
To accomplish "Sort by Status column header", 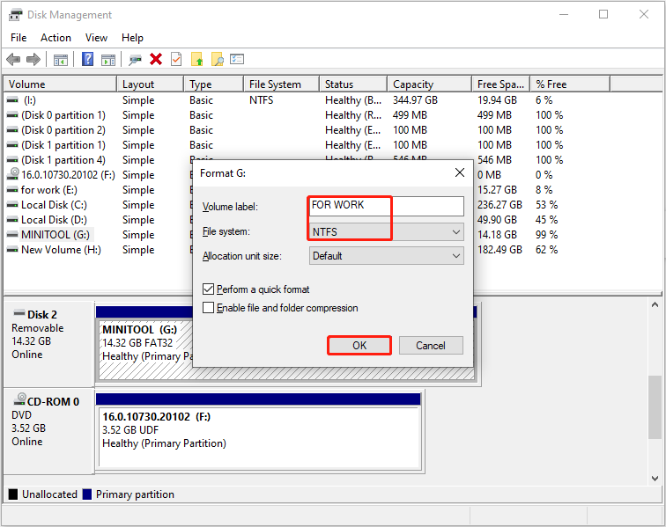I will (x=353, y=84).
